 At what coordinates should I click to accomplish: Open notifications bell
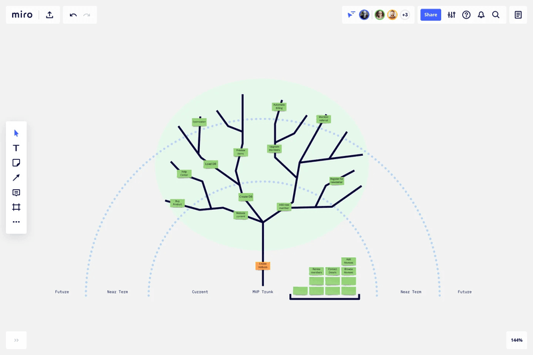(x=481, y=15)
